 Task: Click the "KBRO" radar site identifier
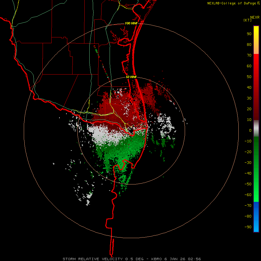click(x=157, y=259)
